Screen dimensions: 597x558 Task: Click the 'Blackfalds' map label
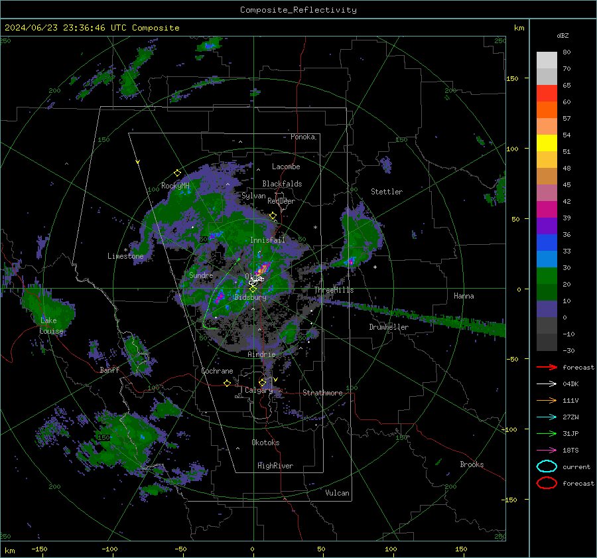pos(282,184)
